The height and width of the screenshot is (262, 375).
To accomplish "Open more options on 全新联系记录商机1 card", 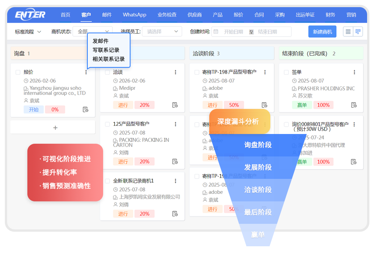I will 175,181.
